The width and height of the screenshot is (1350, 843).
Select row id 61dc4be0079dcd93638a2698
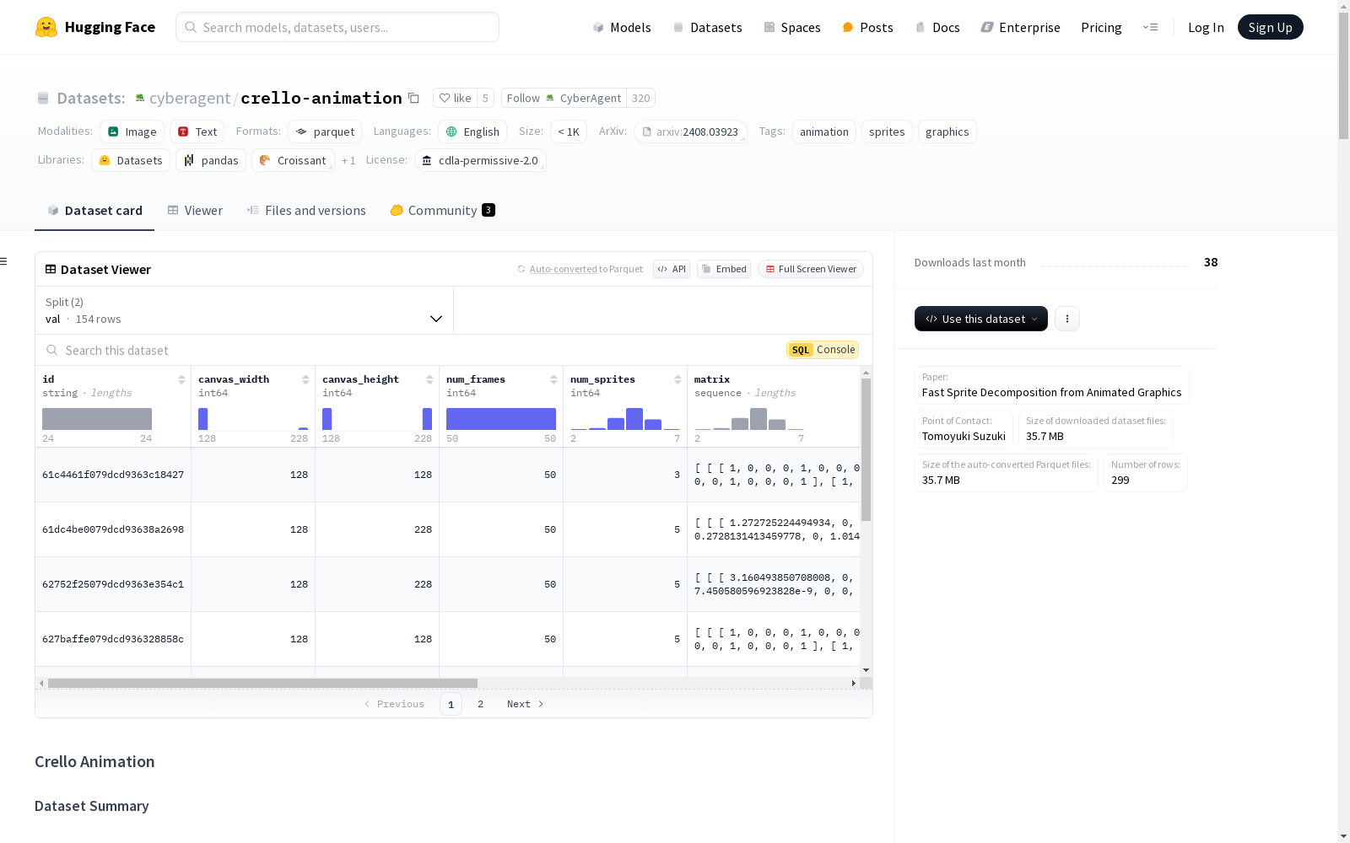point(113,529)
